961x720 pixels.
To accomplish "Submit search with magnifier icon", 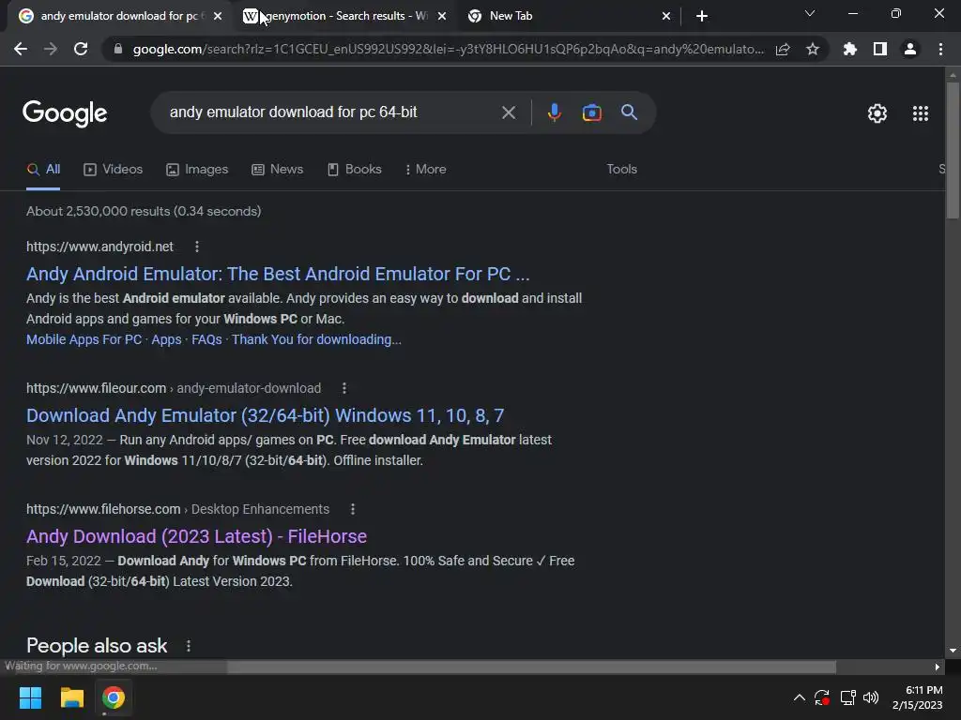I will point(629,112).
